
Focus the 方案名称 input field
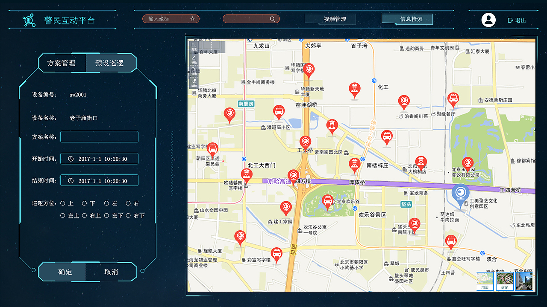pos(99,137)
